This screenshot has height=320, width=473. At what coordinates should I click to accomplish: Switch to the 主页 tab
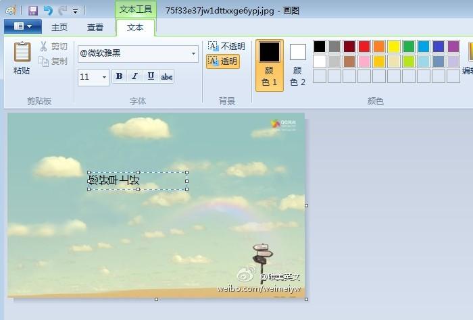[59, 27]
